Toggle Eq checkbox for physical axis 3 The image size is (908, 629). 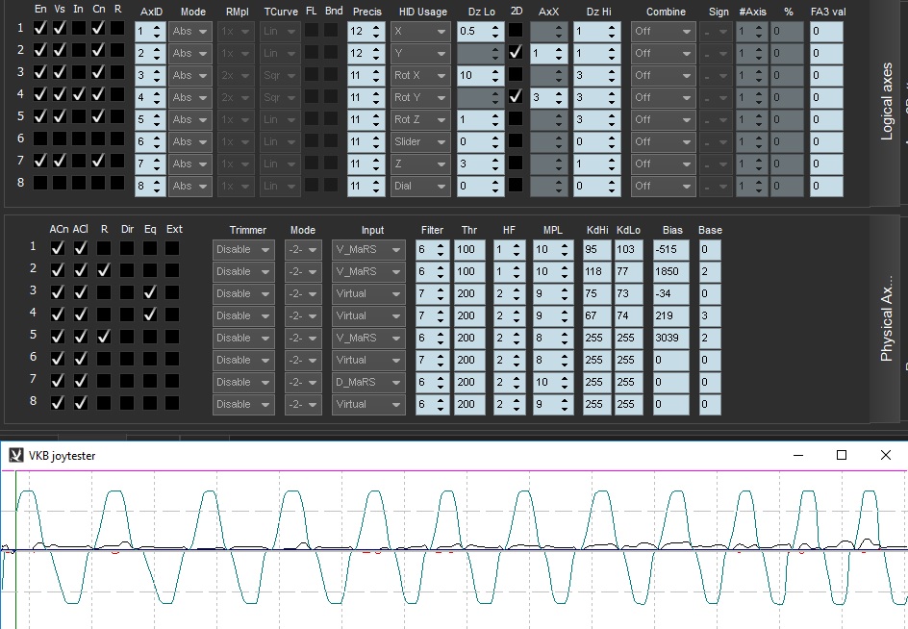(150, 292)
